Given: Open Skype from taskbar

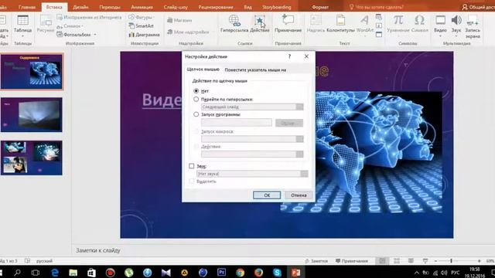Looking at the screenshot, I should pyautogui.click(x=278, y=273).
